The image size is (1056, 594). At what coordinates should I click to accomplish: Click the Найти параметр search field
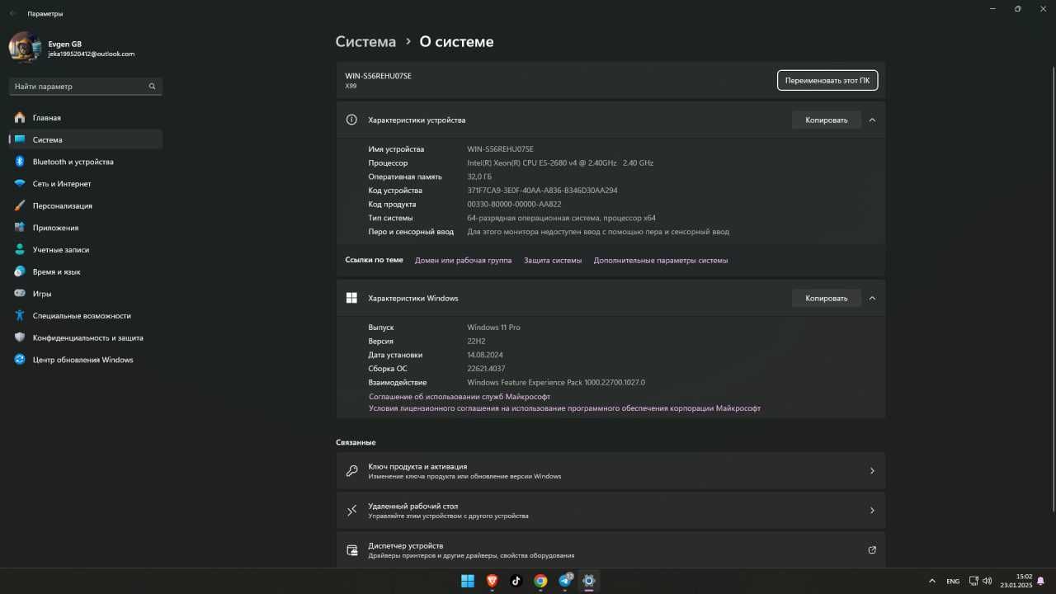(86, 87)
